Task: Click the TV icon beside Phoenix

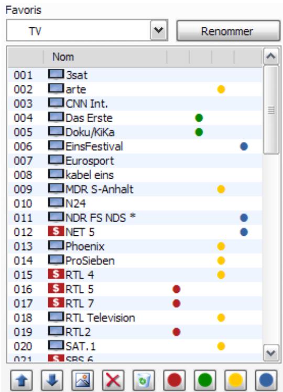Action: [x=56, y=246]
